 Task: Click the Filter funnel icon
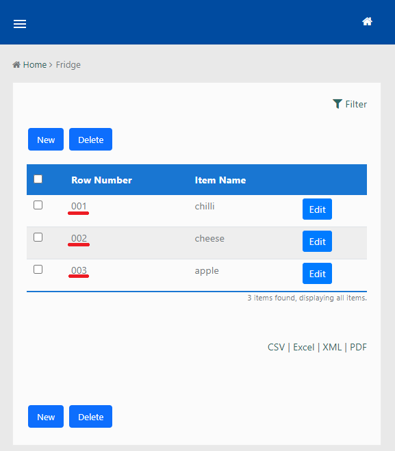337,104
